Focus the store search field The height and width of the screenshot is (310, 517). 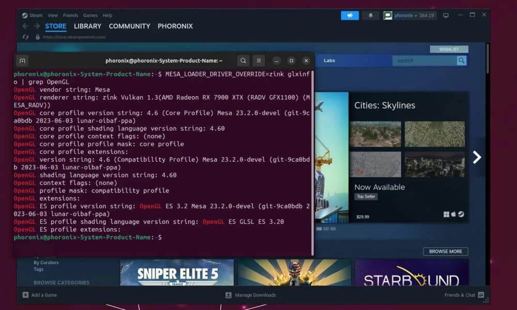(x=424, y=60)
